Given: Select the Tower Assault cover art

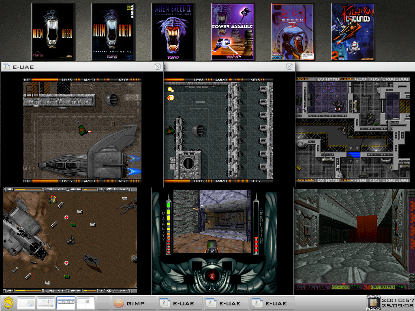Looking at the screenshot, I should [233, 32].
